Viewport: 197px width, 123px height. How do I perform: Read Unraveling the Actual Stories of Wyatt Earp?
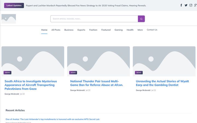tap(162, 83)
